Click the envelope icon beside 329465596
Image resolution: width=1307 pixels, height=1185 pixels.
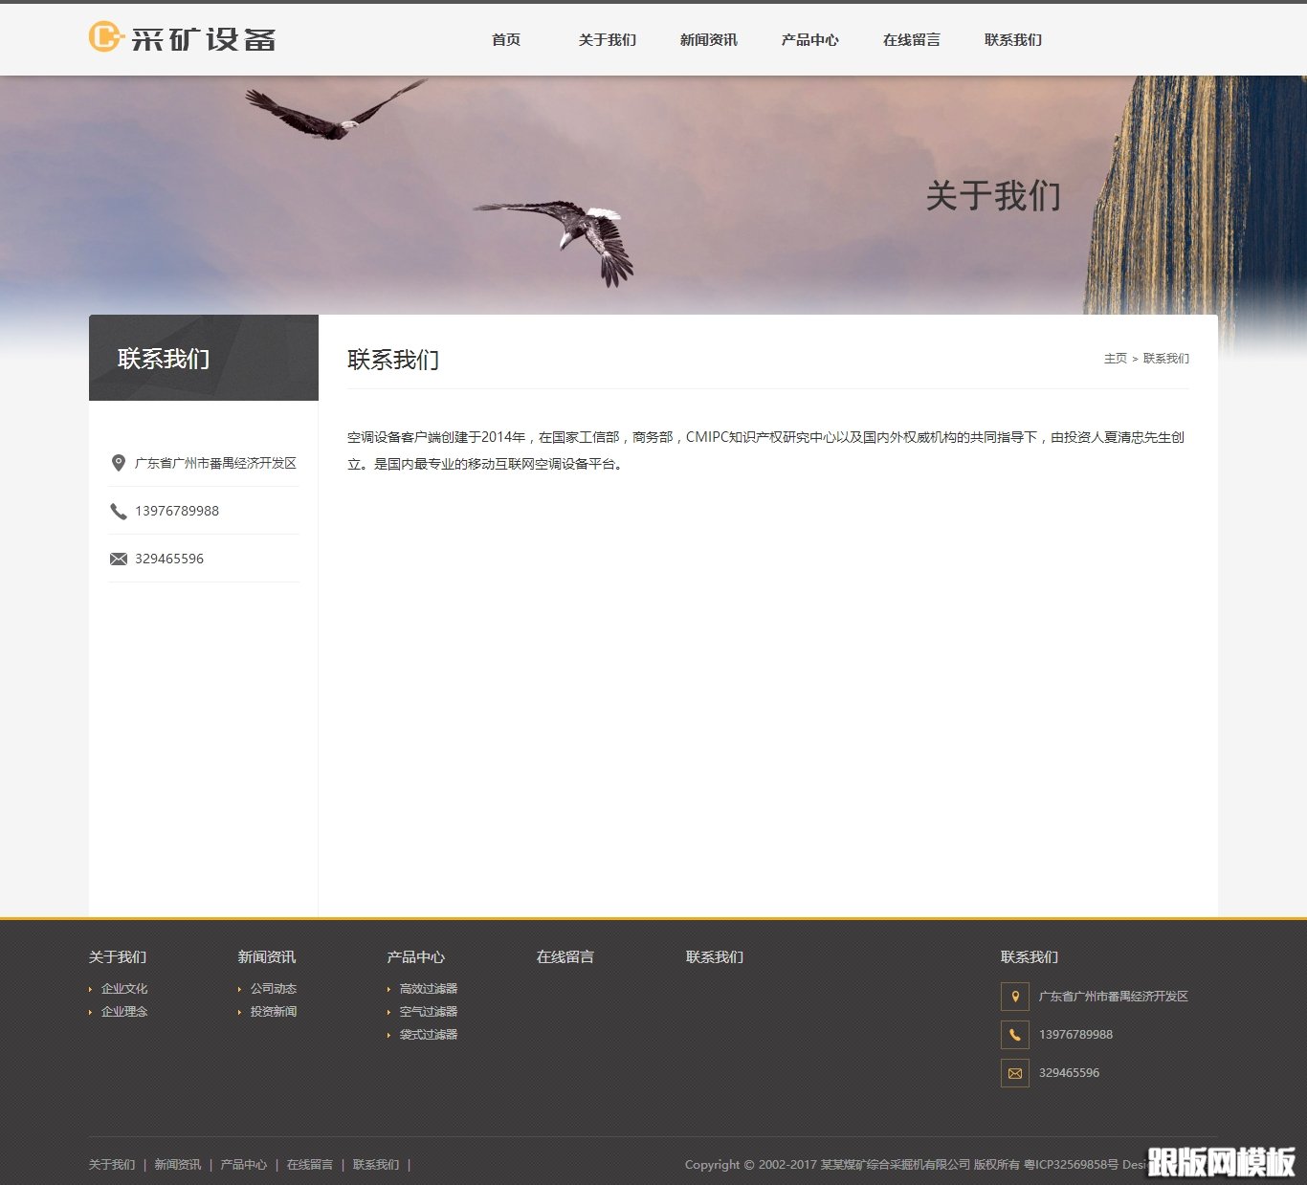click(118, 558)
